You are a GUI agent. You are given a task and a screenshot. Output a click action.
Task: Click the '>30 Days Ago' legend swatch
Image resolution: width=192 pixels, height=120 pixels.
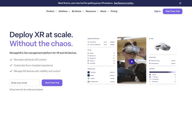pyautogui.click(x=150, y=81)
